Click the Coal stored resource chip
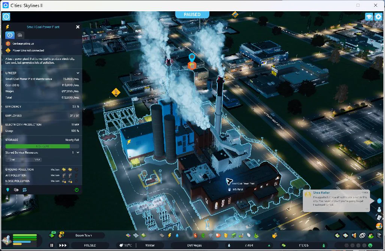 23,160
